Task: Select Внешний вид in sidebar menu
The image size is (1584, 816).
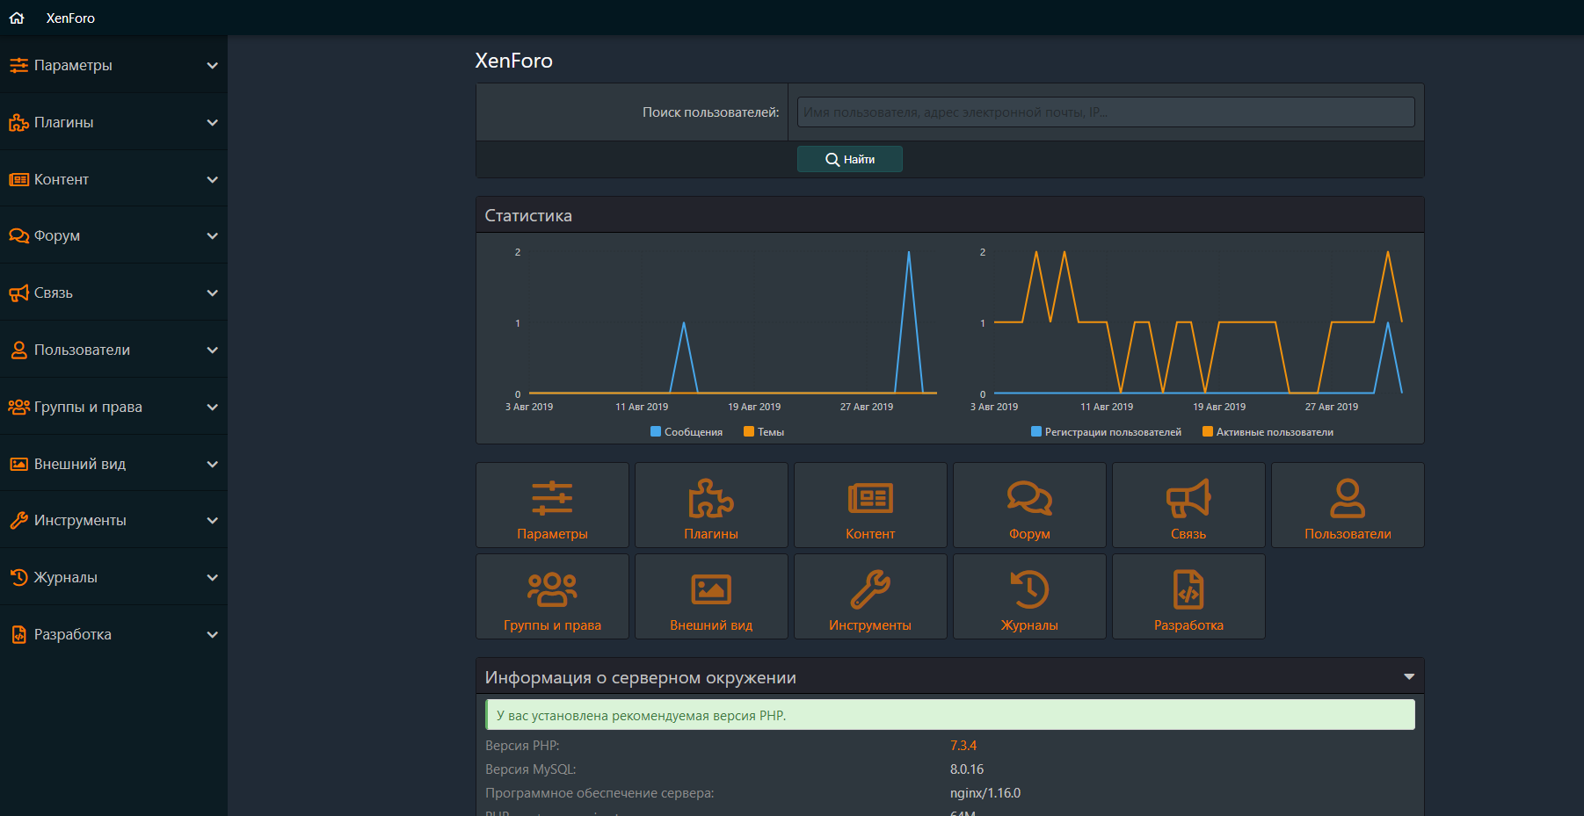Action: 80,464
